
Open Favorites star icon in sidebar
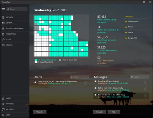[3, 104]
